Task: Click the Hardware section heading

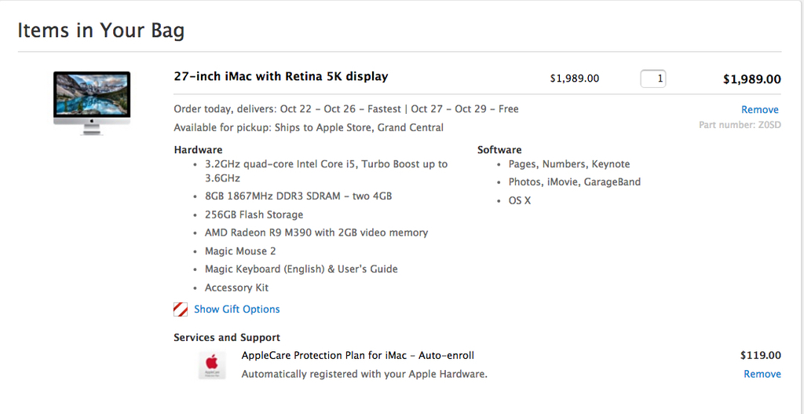Action: 198,150
